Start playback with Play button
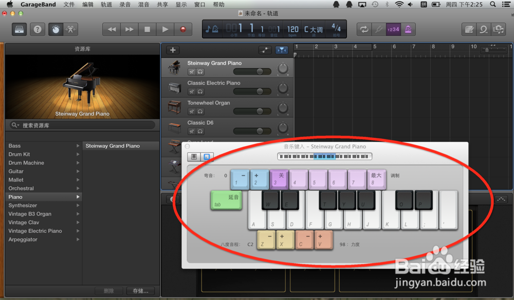 (x=165, y=29)
